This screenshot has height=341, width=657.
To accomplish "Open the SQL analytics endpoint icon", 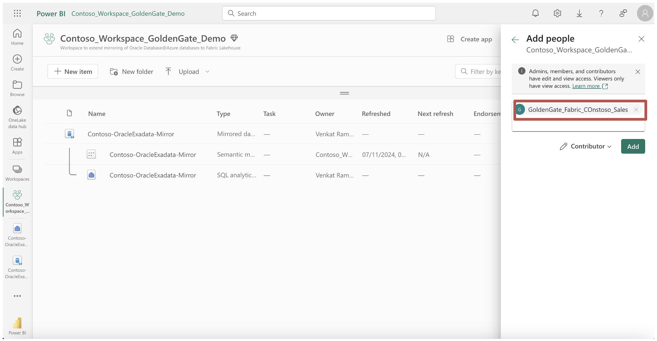I will tap(91, 175).
